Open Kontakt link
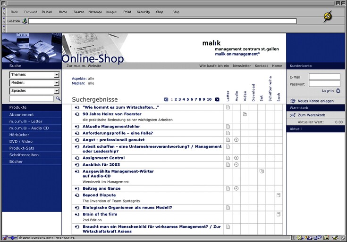347x242 pixels. [x=262, y=66]
